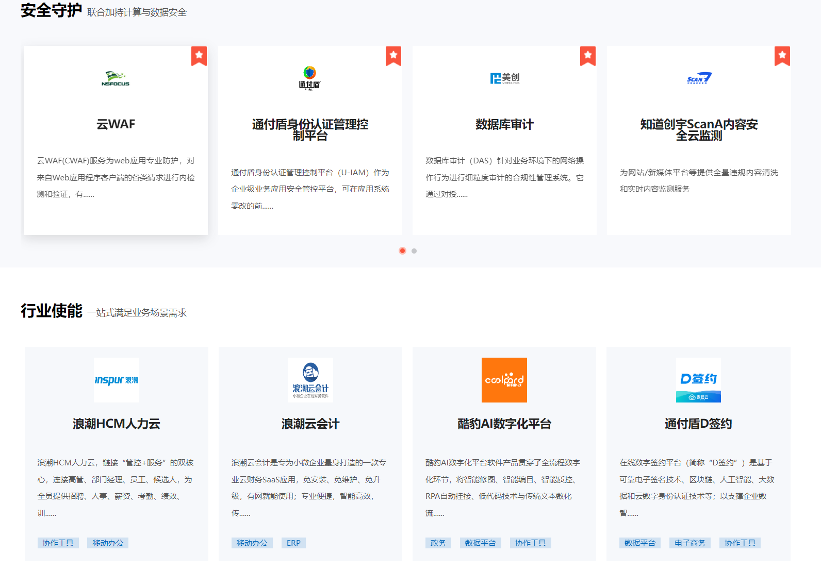Click the D签约 product logo
The width and height of the screenshot is (821, 587).
(x=698, y=380)
